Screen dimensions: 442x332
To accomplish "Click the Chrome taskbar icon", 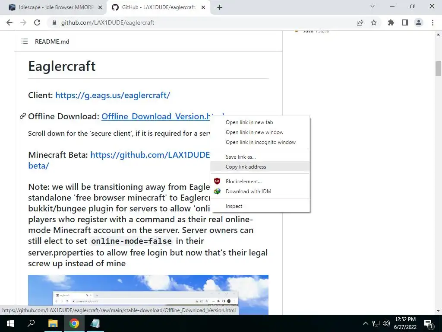I will coord(74,323).
